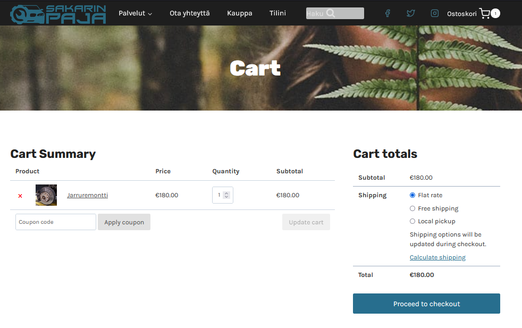Open the Kauppa menu item

pyautogui.click(x=239, y=13)
